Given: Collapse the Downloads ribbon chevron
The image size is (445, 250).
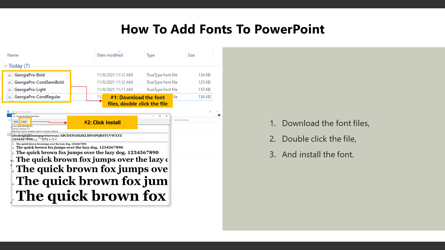Looking at the screenshot, I should (216, 115).
